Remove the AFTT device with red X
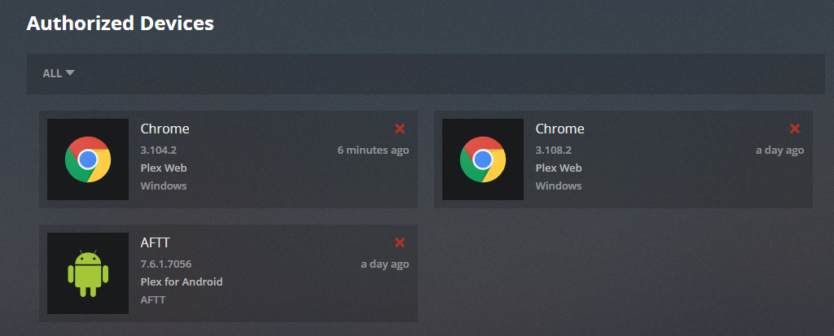The width and height of the screenshot is (834, 336). 399,242
